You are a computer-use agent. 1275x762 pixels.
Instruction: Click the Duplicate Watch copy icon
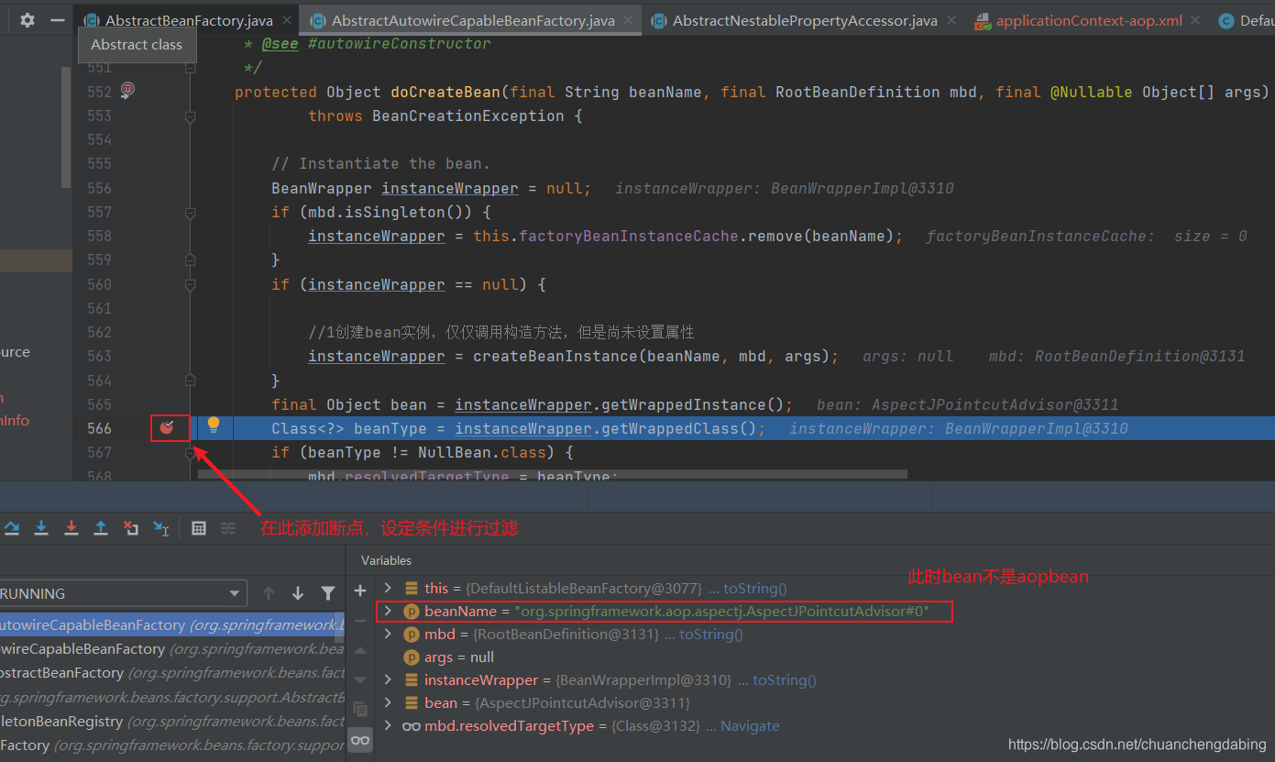click(360, 709)
